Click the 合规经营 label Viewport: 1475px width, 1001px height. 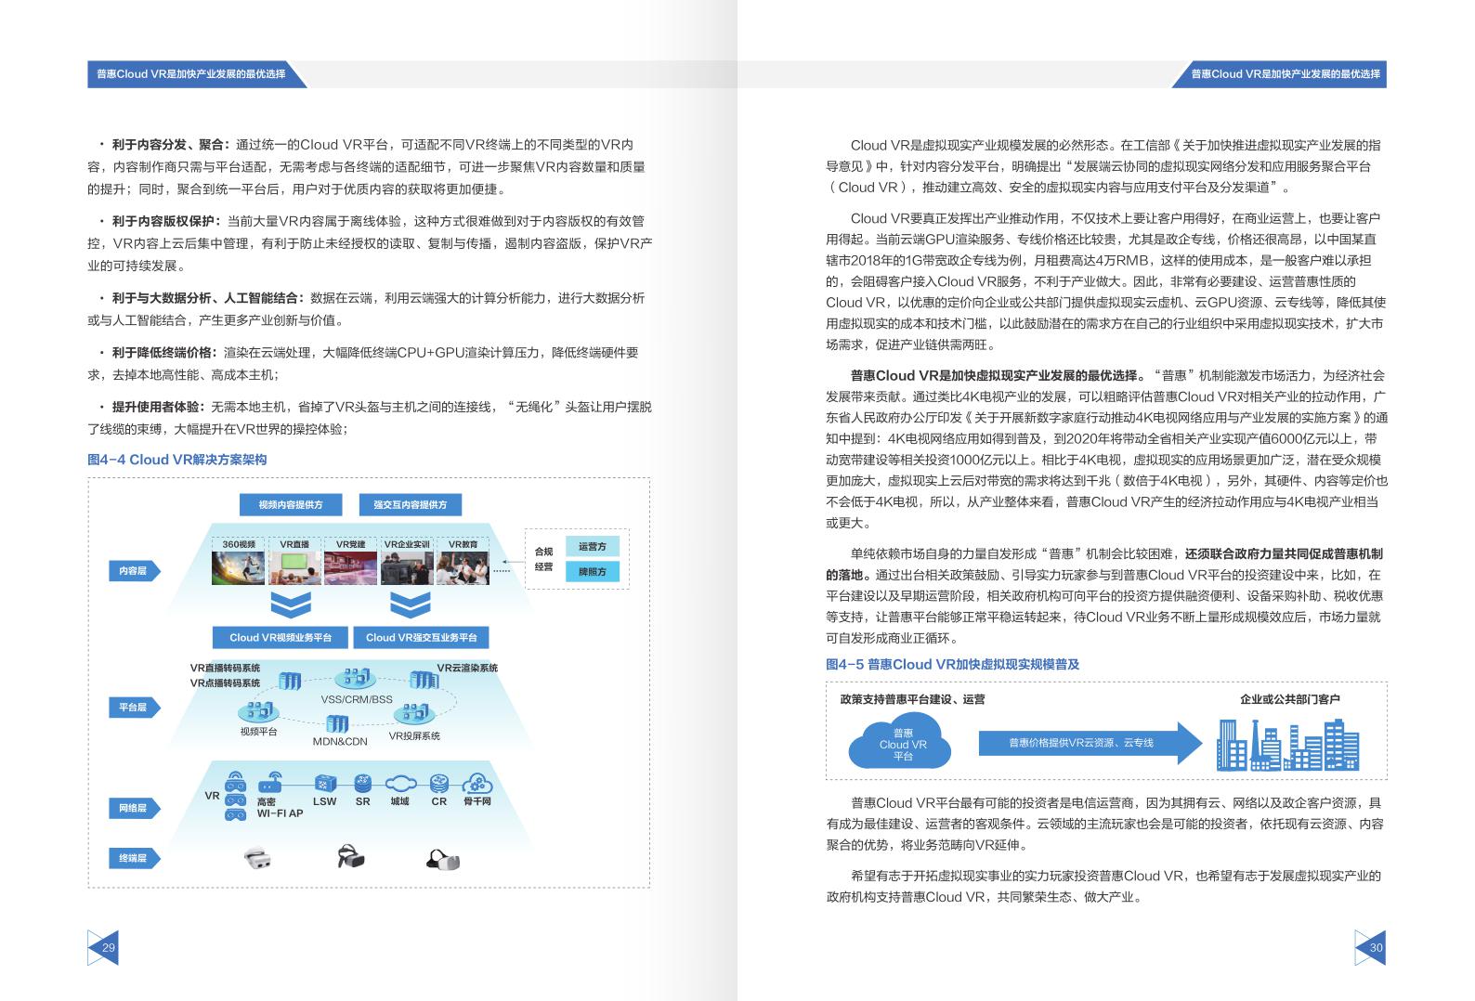543,559
